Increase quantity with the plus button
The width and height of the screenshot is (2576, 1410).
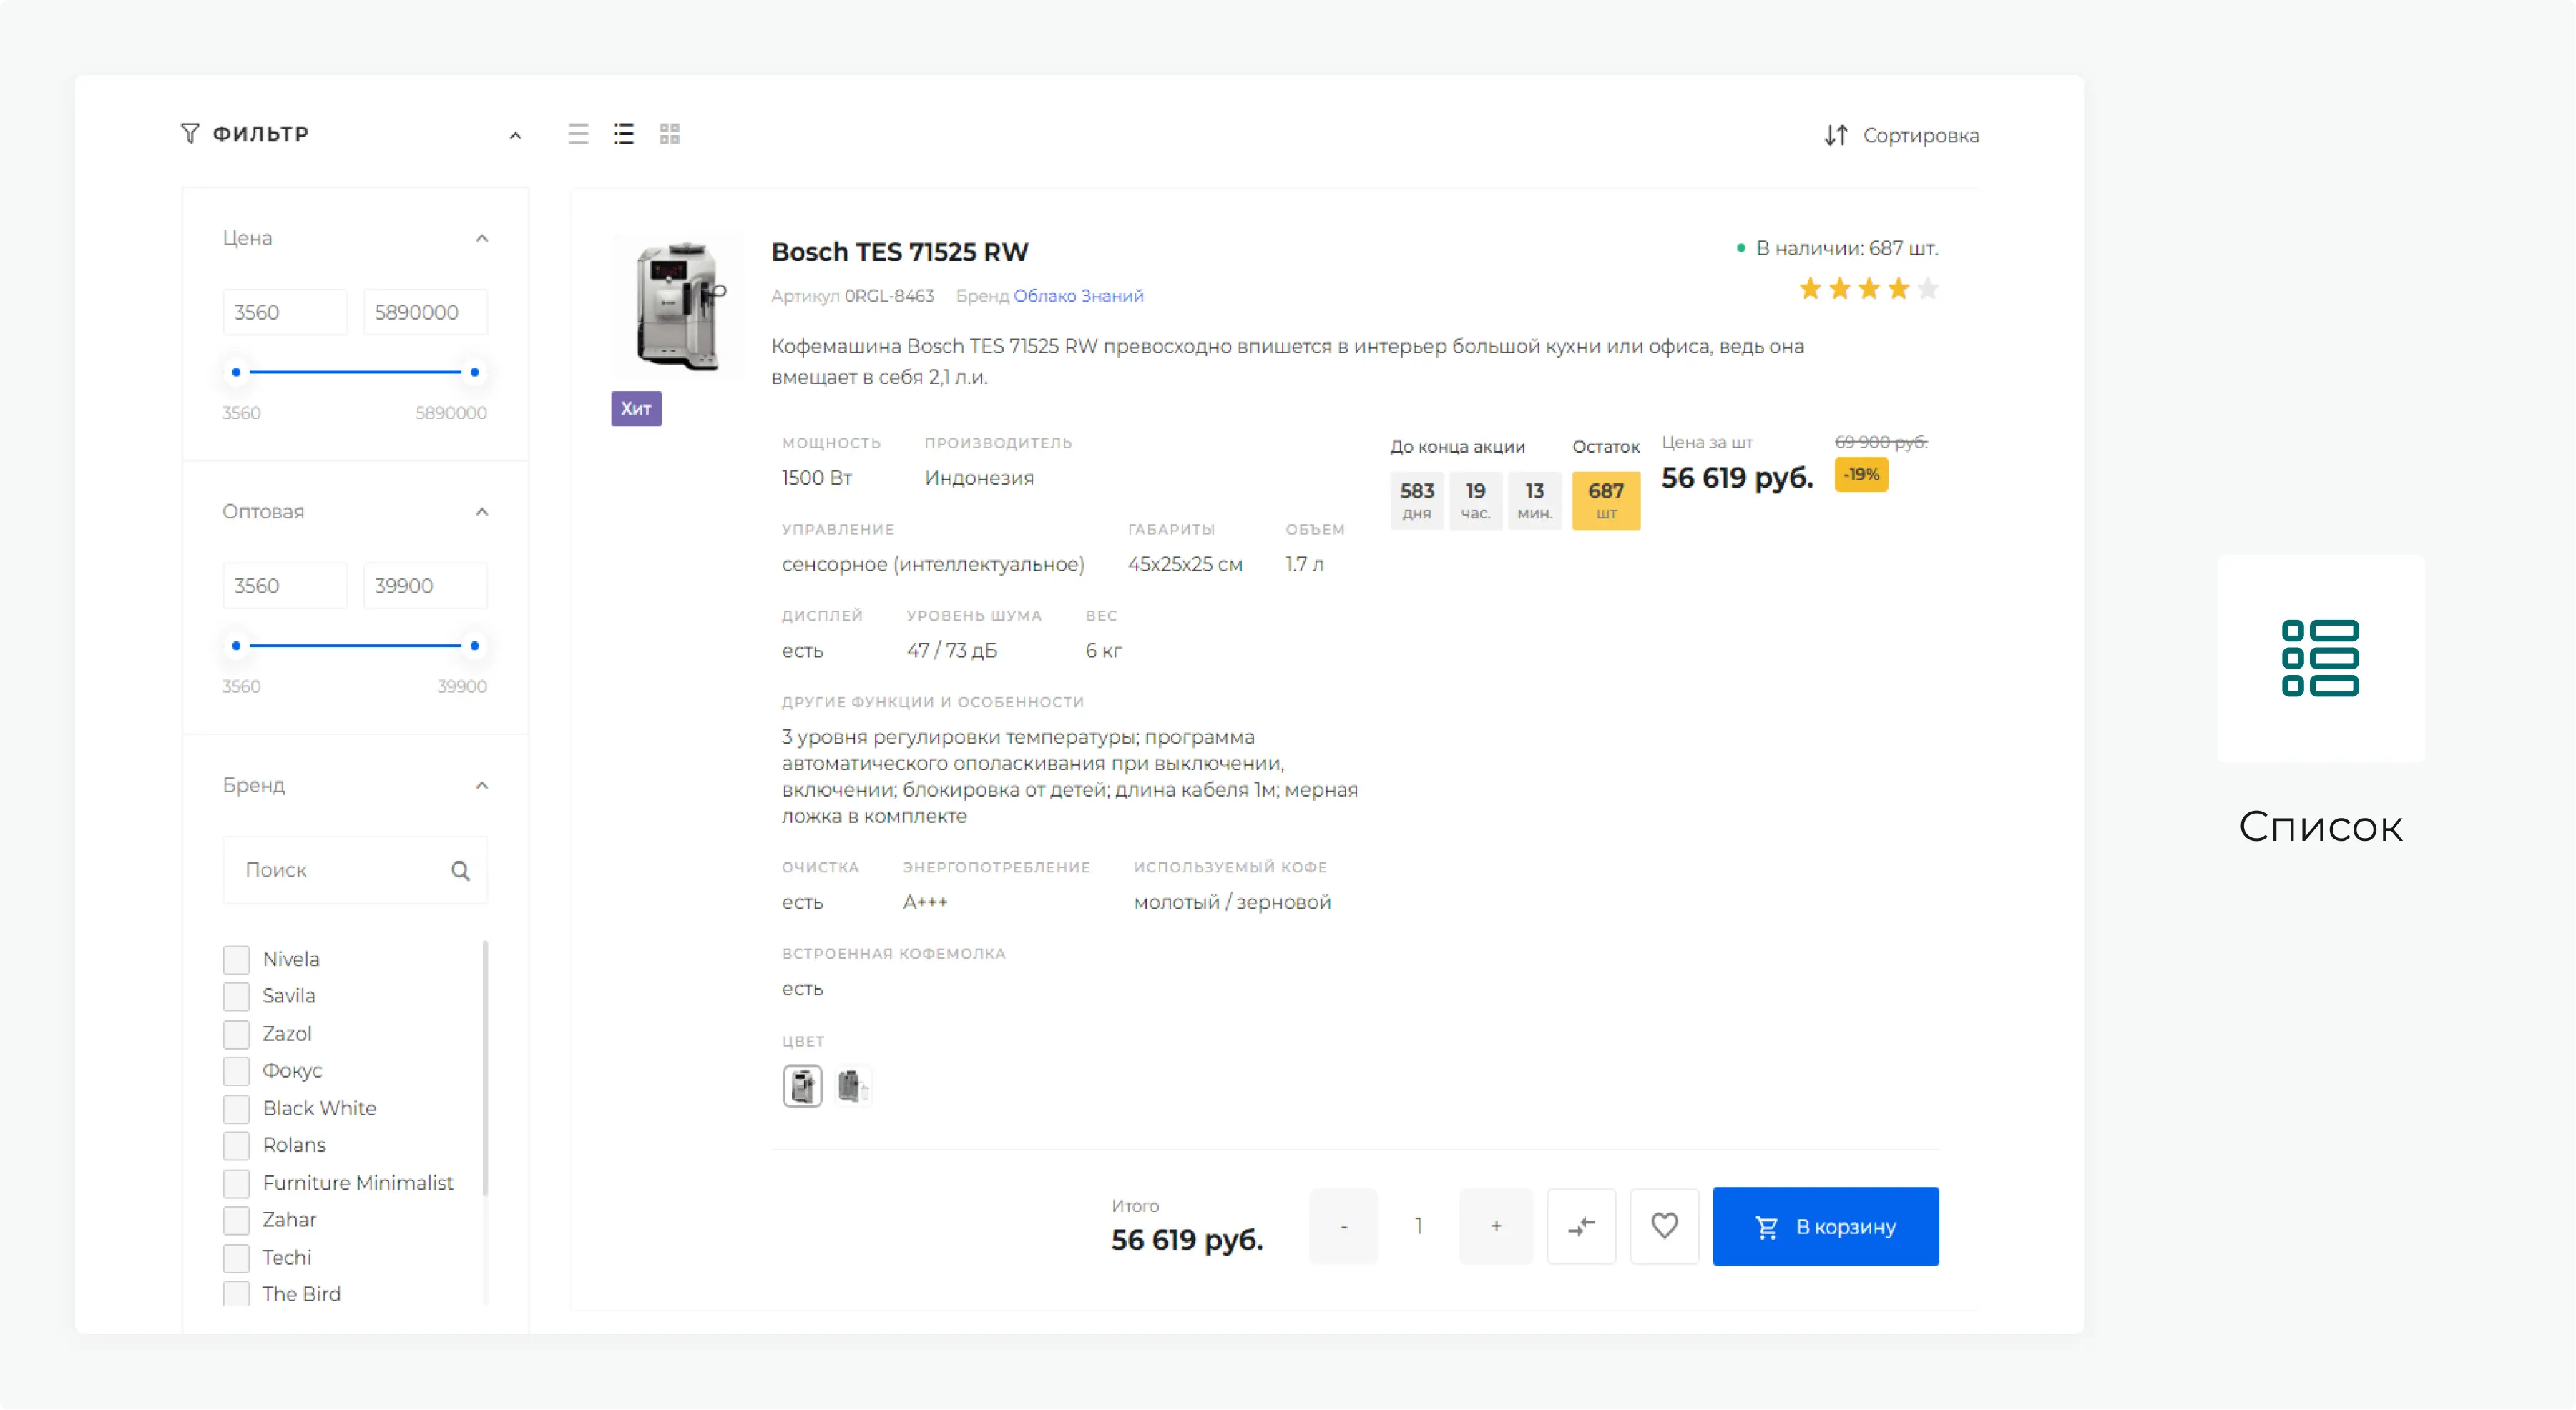tap(1496, 1226)
